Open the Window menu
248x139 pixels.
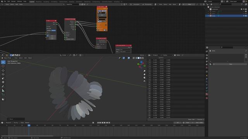point(19,2)
